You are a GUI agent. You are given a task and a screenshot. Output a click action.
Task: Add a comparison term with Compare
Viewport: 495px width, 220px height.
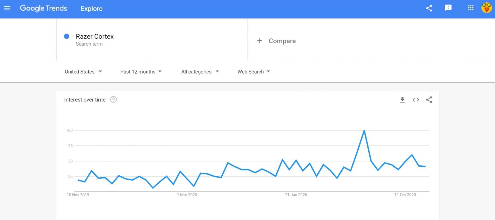[x=277, y=41]
